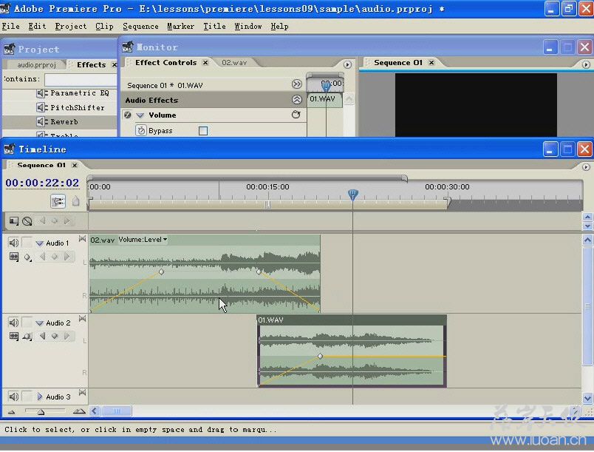Open Audio 2 show keyframes options icon
594x452 pixels.
tap(27, 337)
